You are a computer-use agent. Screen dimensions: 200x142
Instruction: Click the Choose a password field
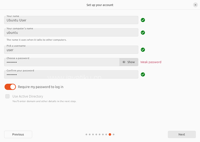point(61,62)
